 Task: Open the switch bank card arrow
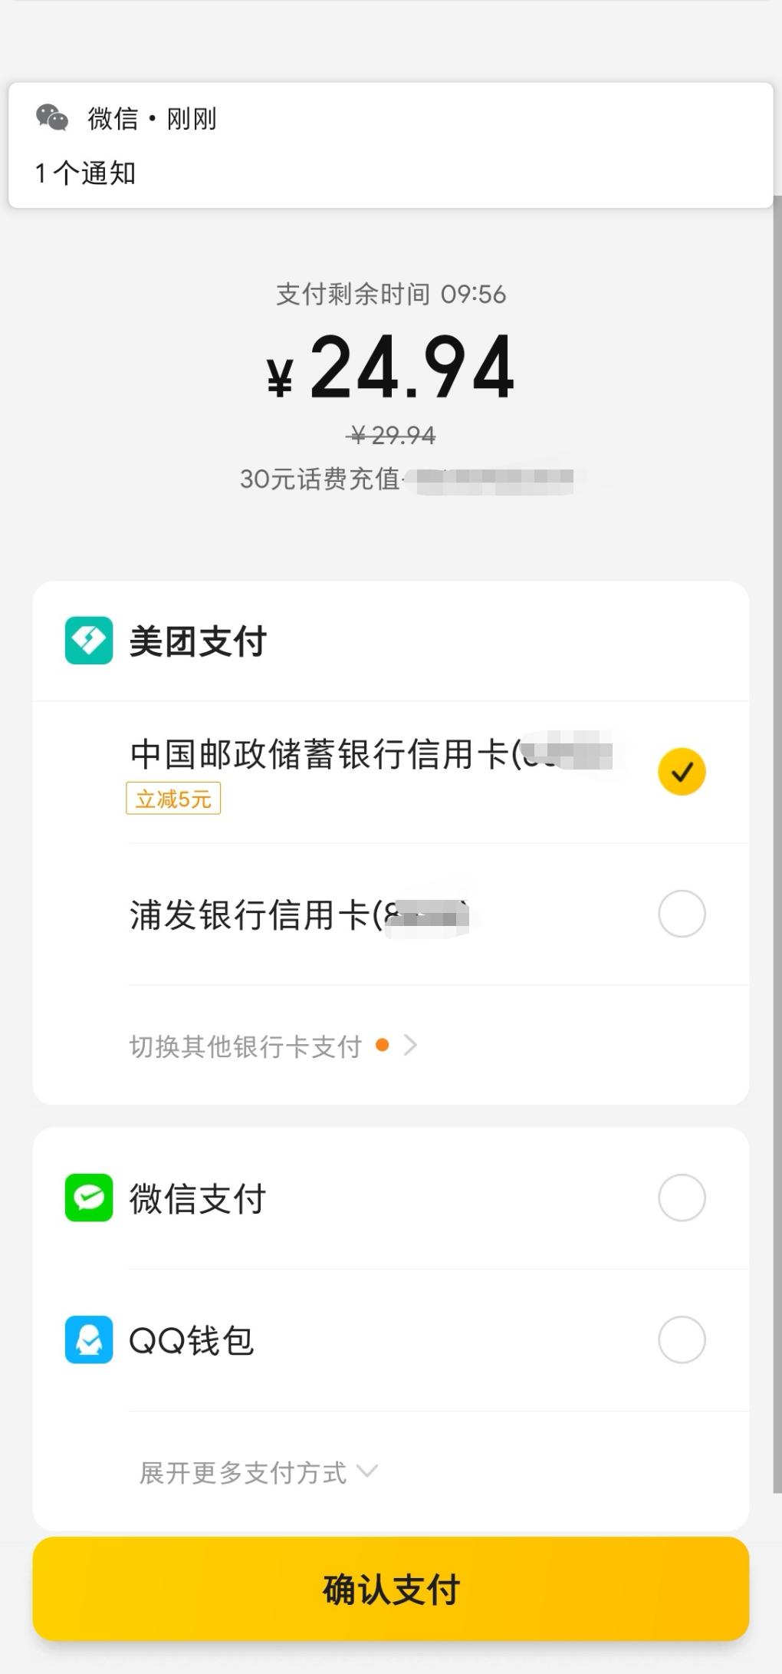click(x=410, y=1045)
